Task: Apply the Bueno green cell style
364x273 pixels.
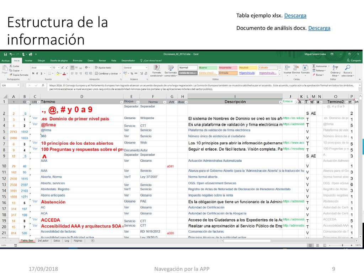Action: [208, 68]
